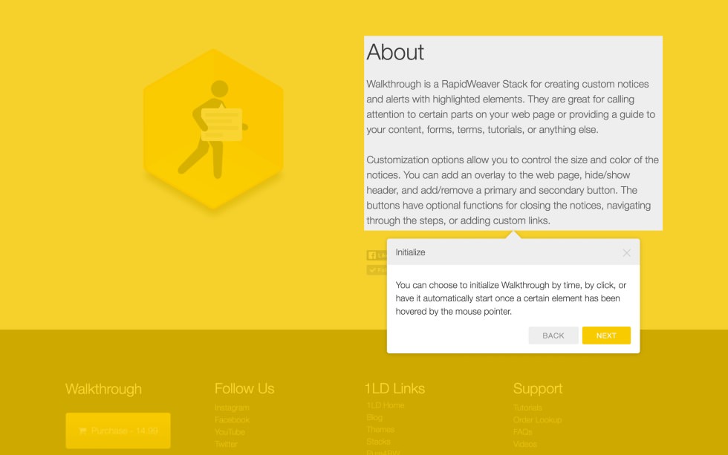Click the 1LD Links footer heading
Screen dimensions: 728x455
[394, 389]
